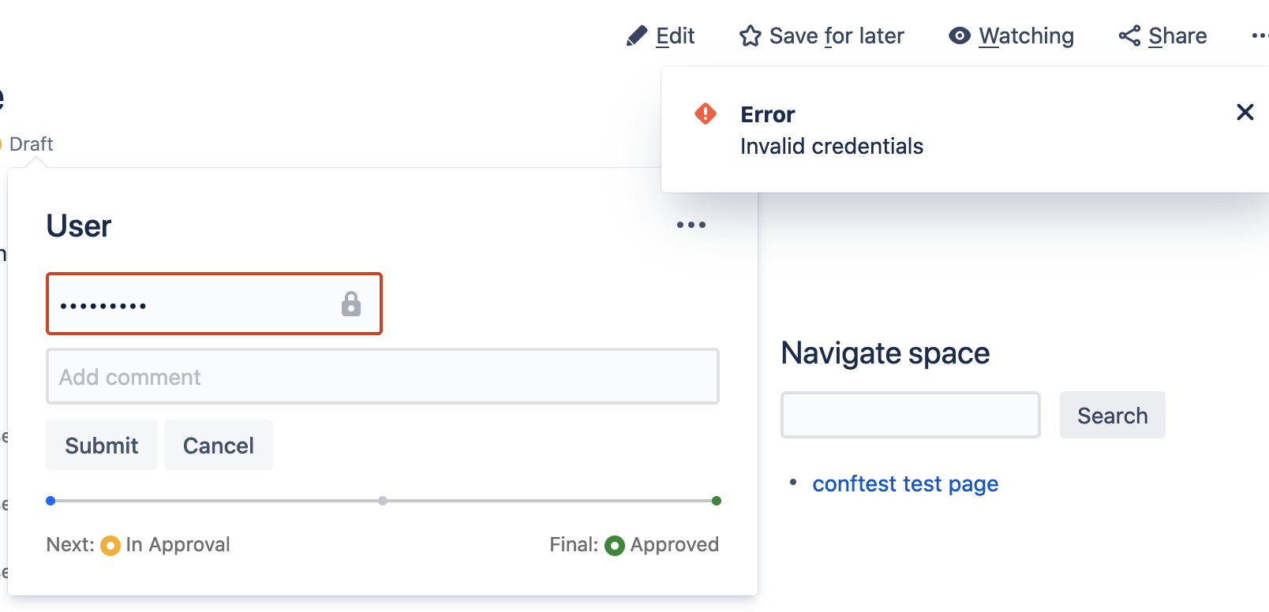Toggle the Watching eye icon
The image size is (1269, 612).
[x=959, y=35]
